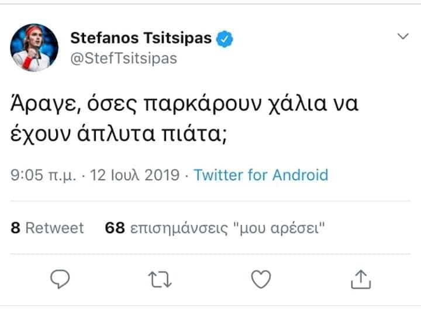This screenshot has height=318, width=421.
Task: Share the tweet via the upload arrow icon
Action: [361, 280]
